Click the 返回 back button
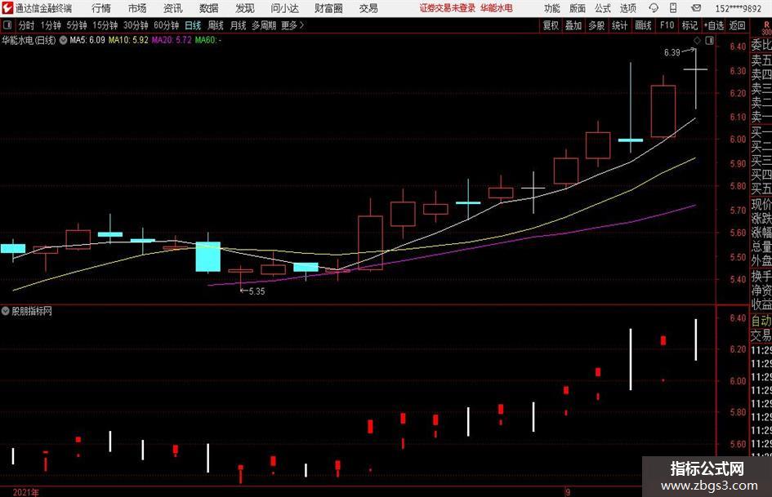This screenshot has height=497, width=772. click(x=738, y=25)
